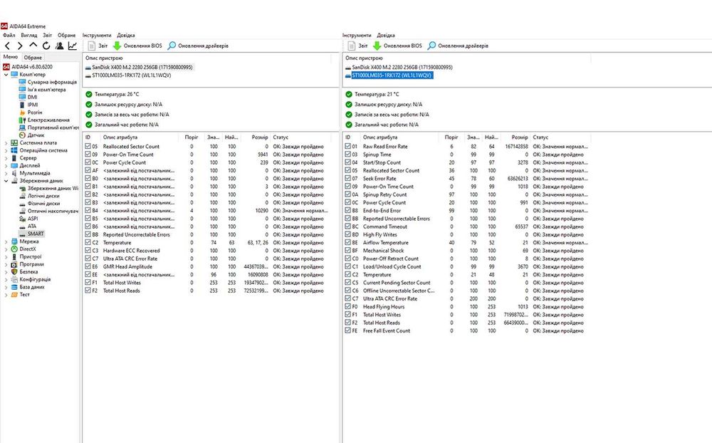
Task: Select ST1000LM035 drive in left panel
Action: point(131,75)
